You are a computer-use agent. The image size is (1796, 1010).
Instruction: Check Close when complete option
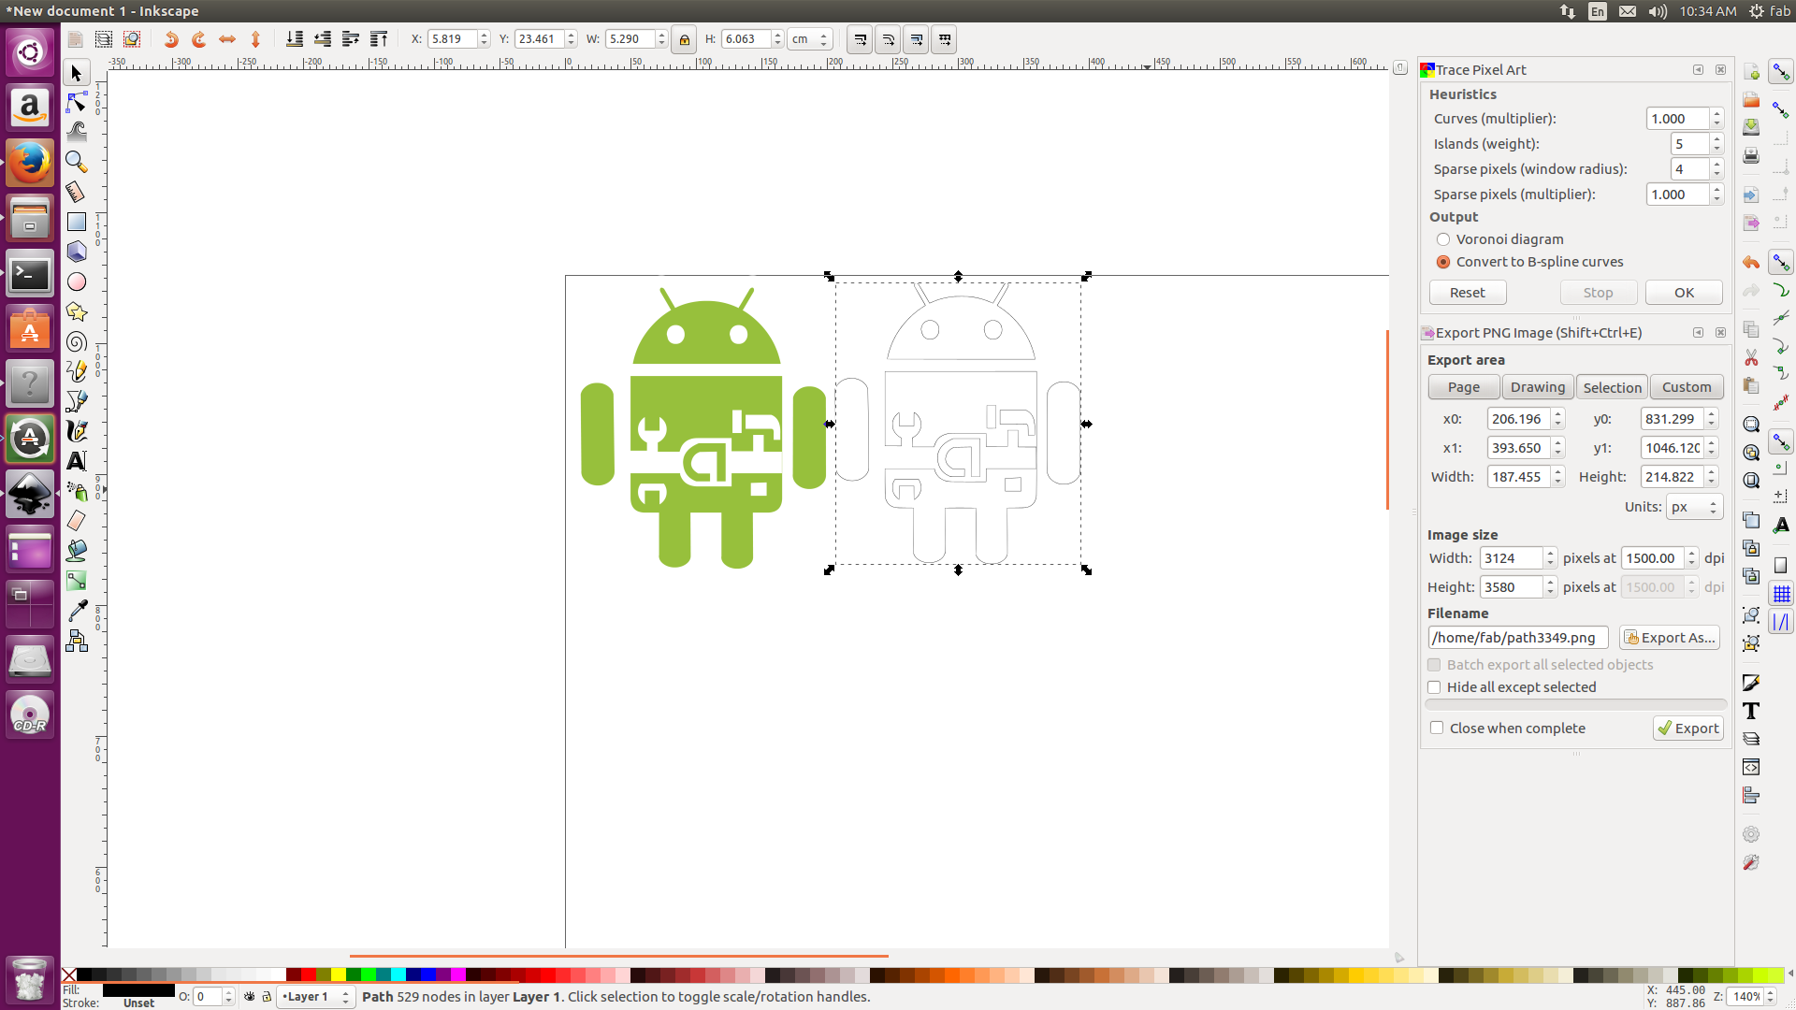click(1437, 728)
